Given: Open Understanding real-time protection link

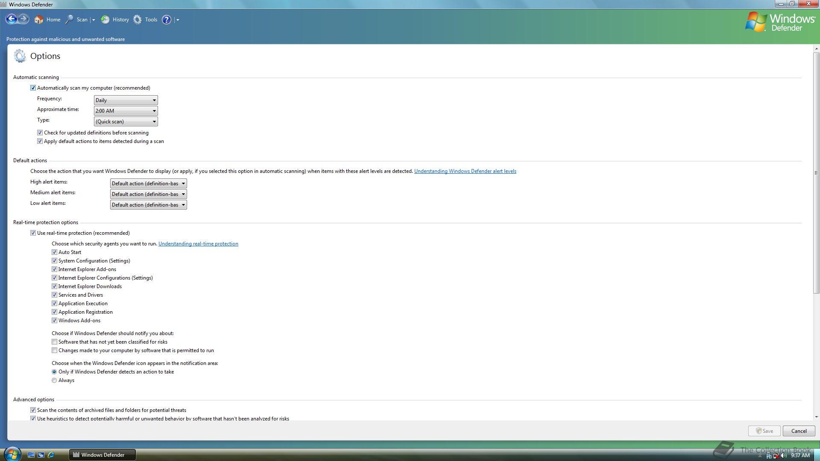Looking at the screenshot, I should [198, 244].
